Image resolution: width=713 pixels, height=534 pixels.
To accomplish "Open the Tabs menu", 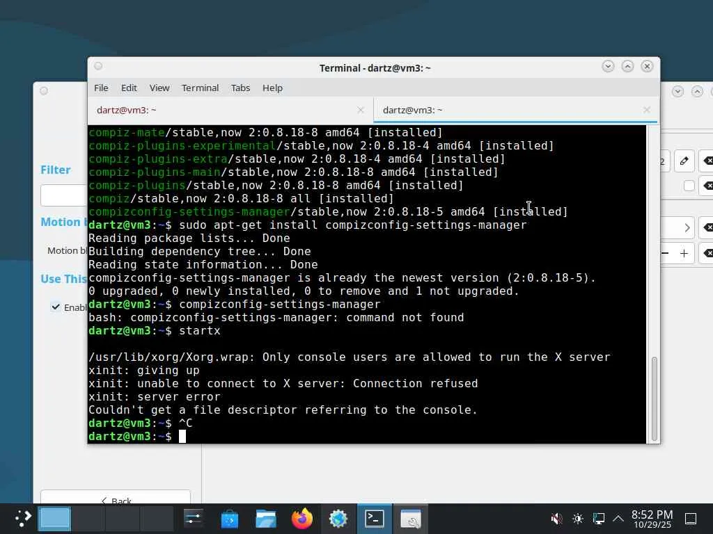I will click(x=240, y=88).
